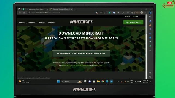The height and width of the screenshot is (98, 175).
Task: Switch to the minecraft.net Search tab
Action: (x=36, y=9)
